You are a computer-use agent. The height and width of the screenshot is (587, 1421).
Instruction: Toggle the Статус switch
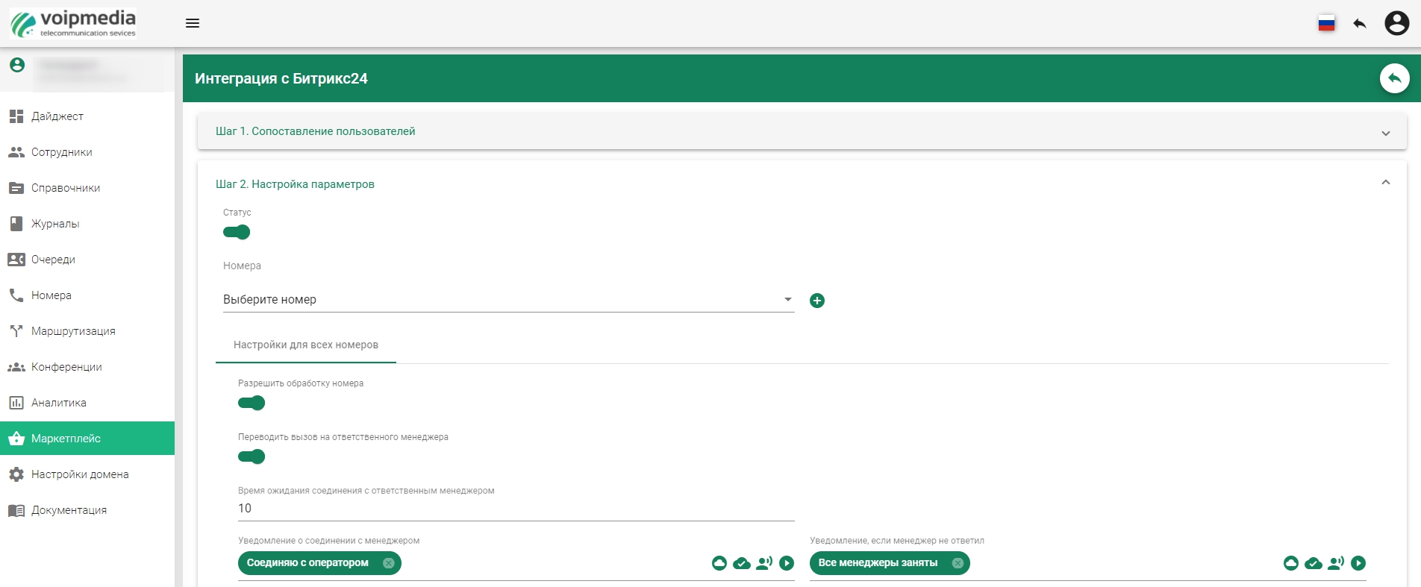tap(237, 232)
